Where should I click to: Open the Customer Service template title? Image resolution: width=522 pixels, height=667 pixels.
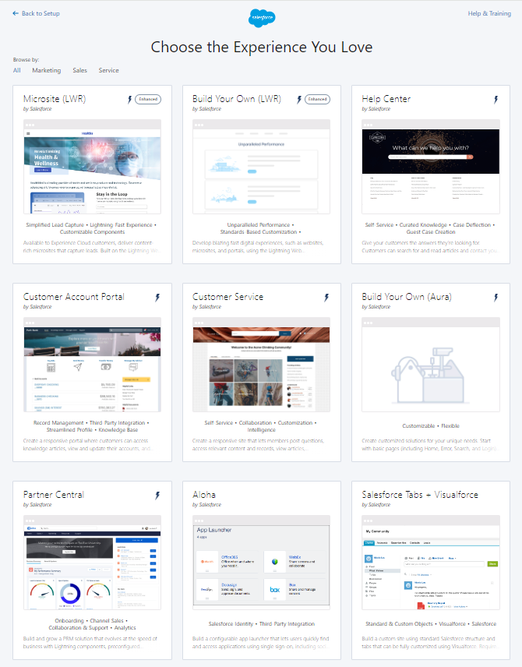click(227, 297)
